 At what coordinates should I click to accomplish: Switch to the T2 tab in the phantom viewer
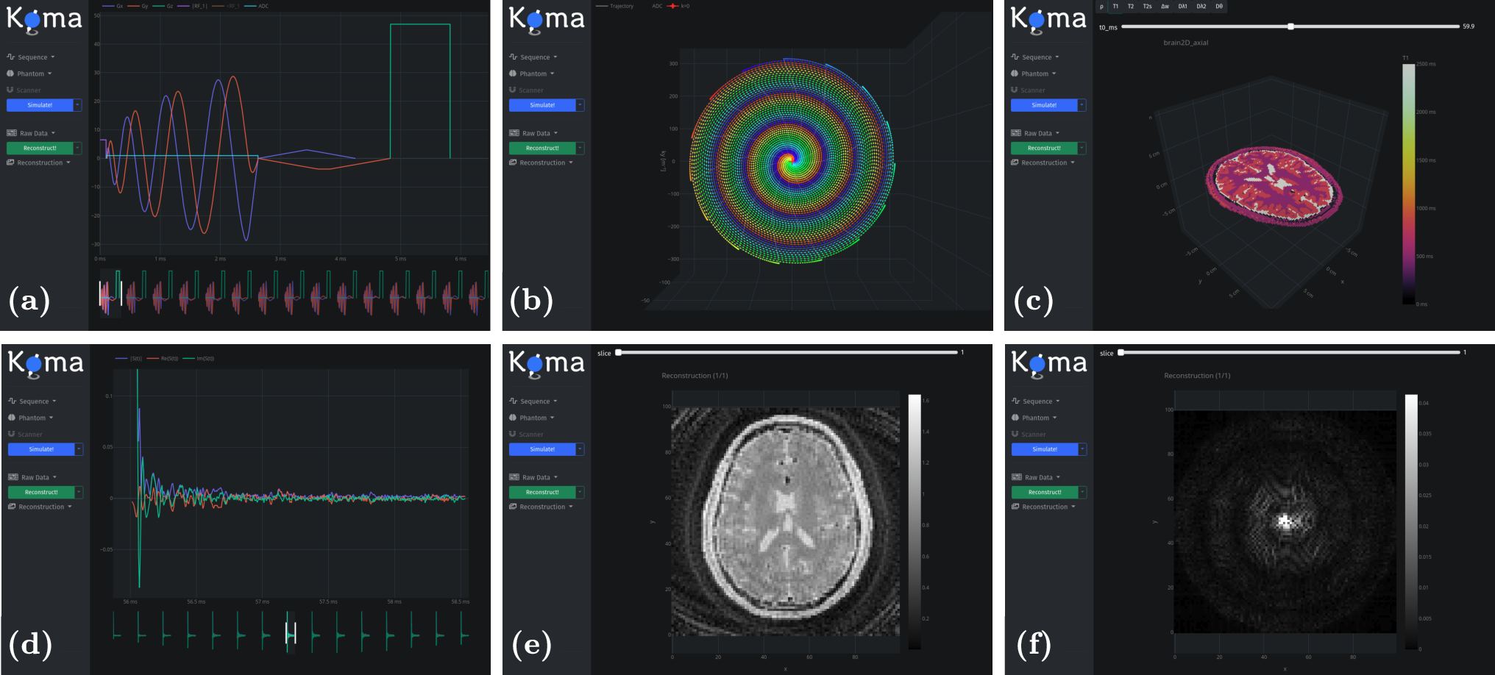(1131, 7)
